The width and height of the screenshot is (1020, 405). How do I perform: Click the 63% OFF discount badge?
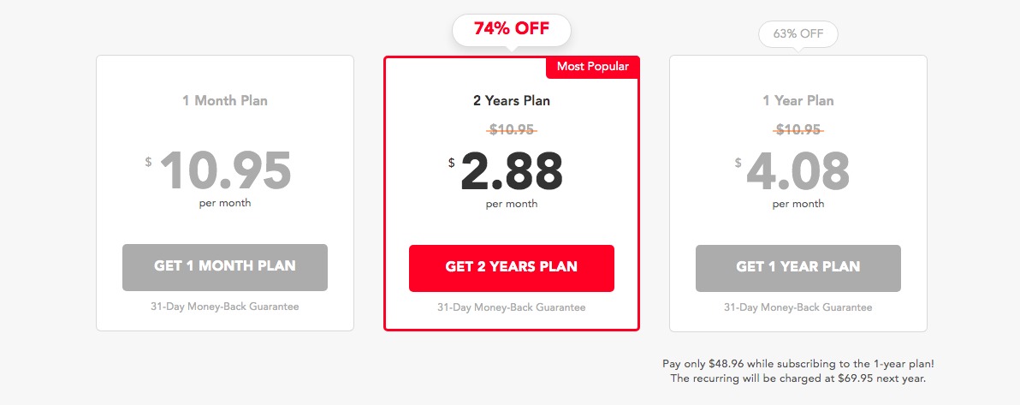click(x=798, y=34)
